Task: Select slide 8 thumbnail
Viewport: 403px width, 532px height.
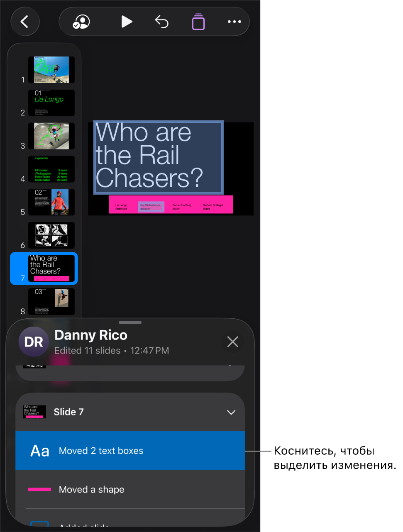Action: [x=51, y=301]
